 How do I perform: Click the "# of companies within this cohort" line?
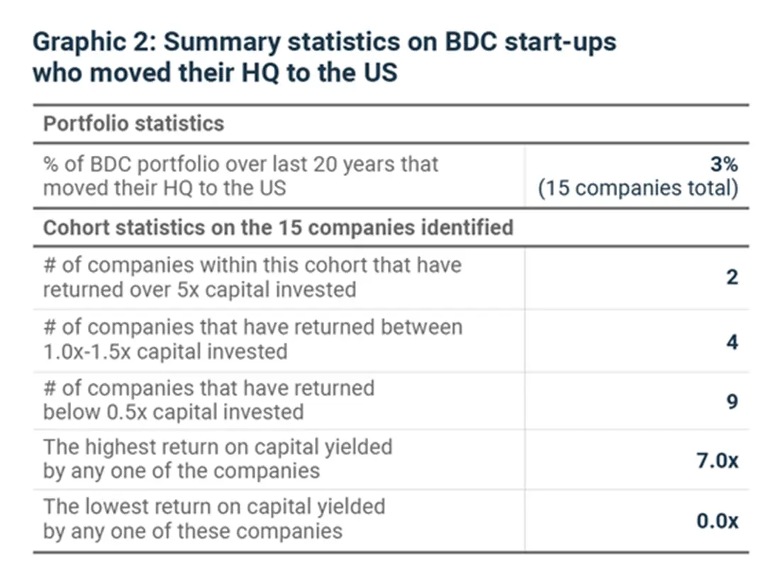[x=252, y=265]
